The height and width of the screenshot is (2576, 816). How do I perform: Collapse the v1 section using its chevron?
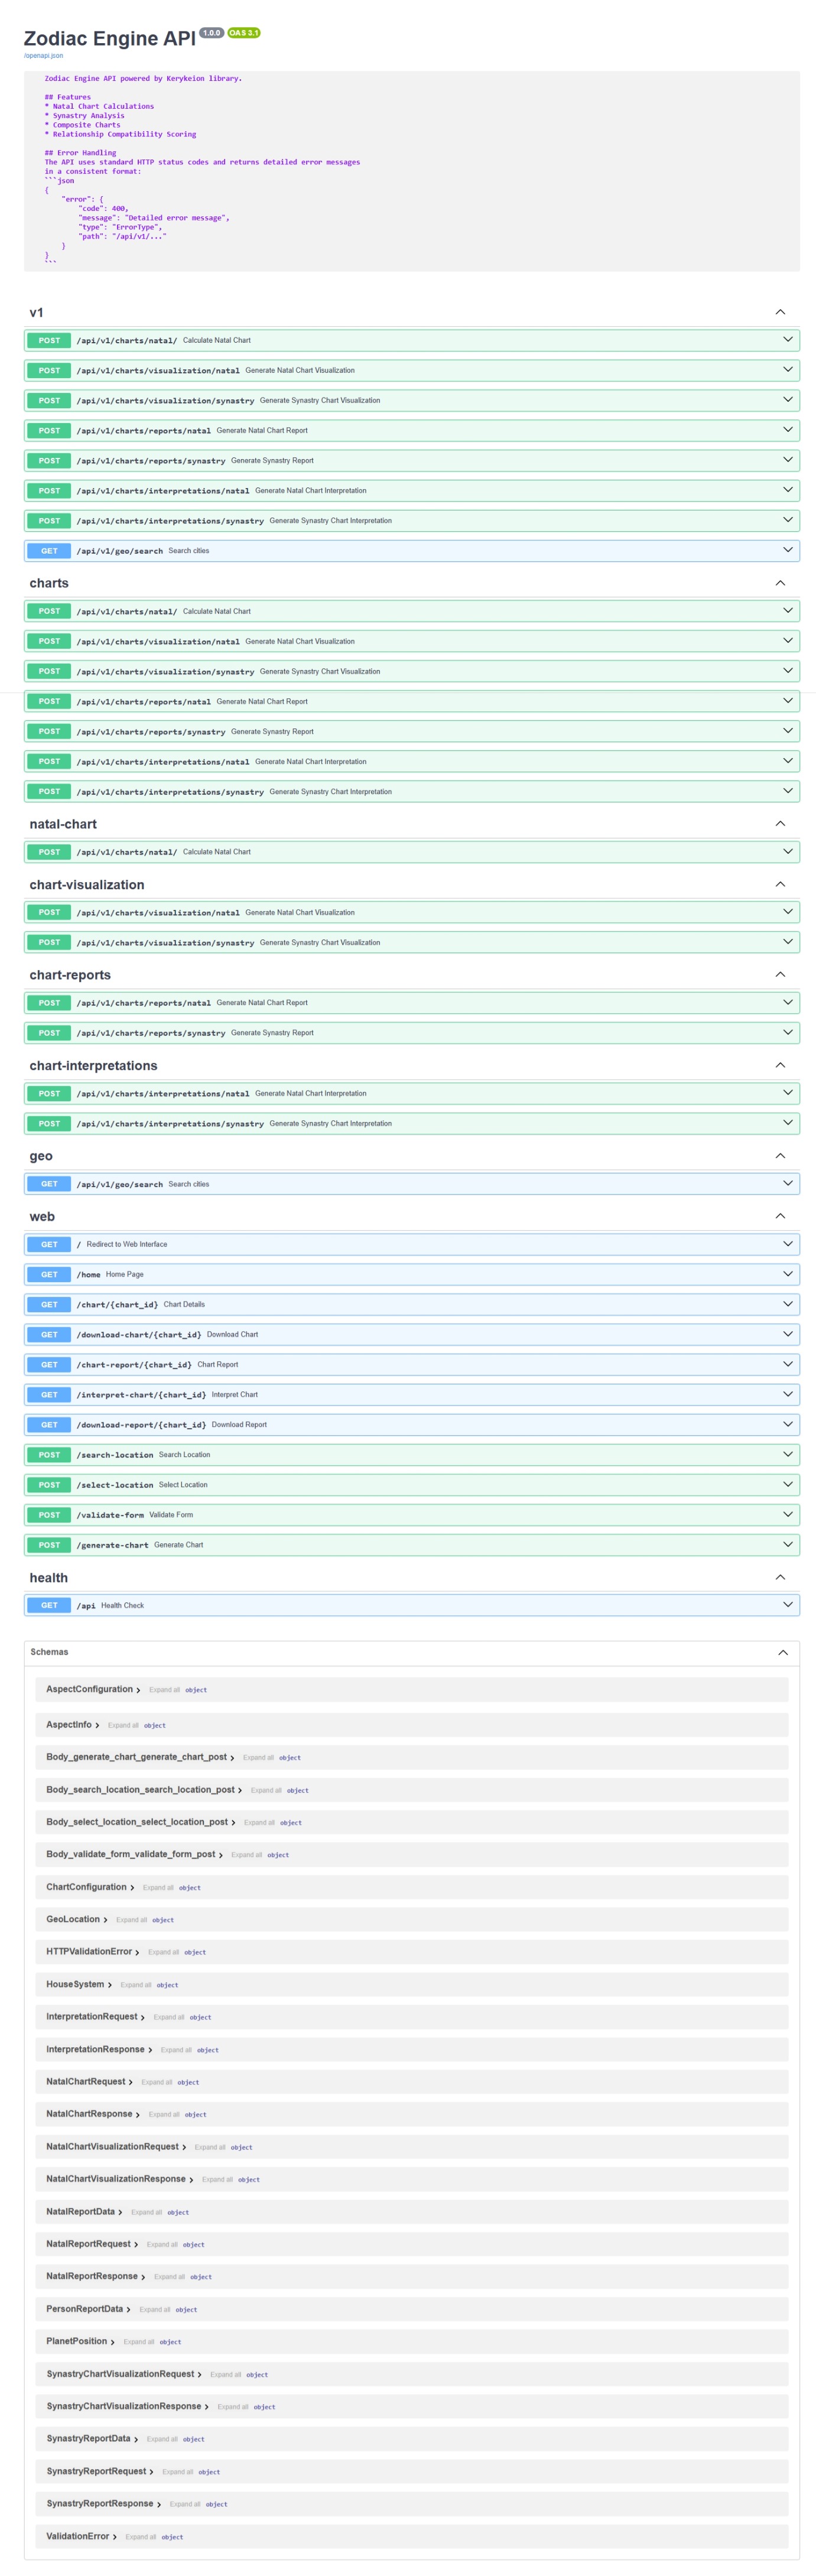click(x=780, y=312)
